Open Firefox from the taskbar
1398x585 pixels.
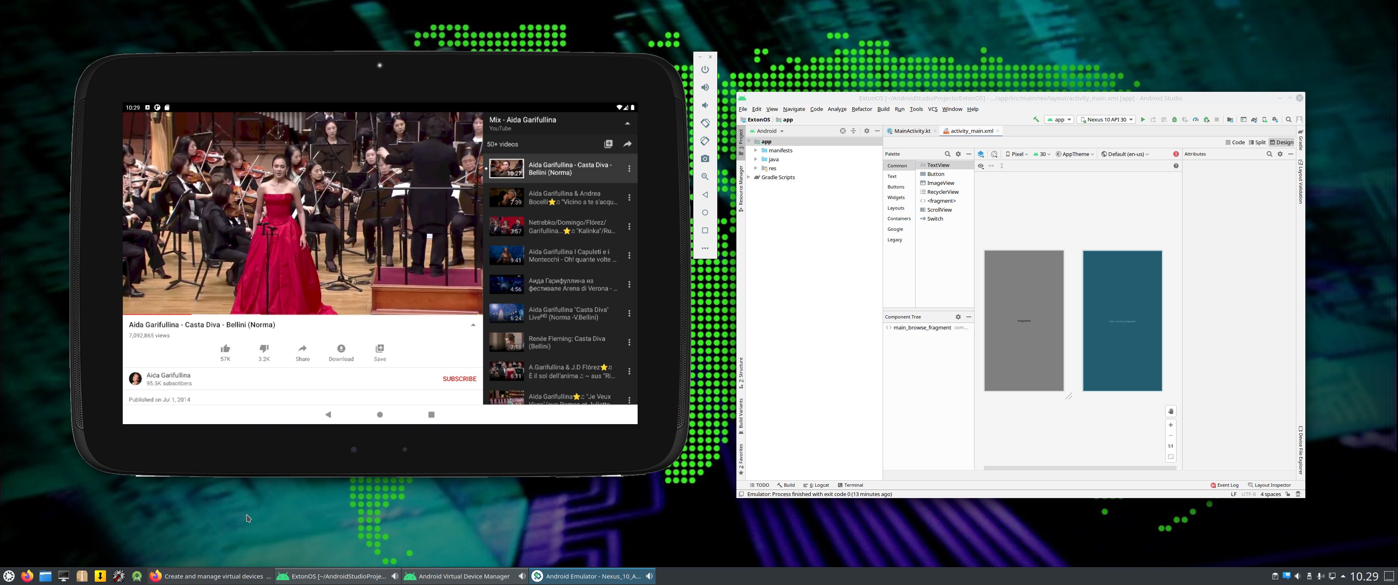(27, 576)
